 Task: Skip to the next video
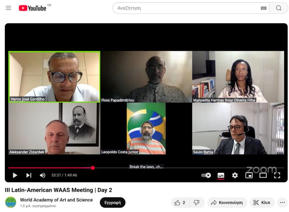pos(29,175)
